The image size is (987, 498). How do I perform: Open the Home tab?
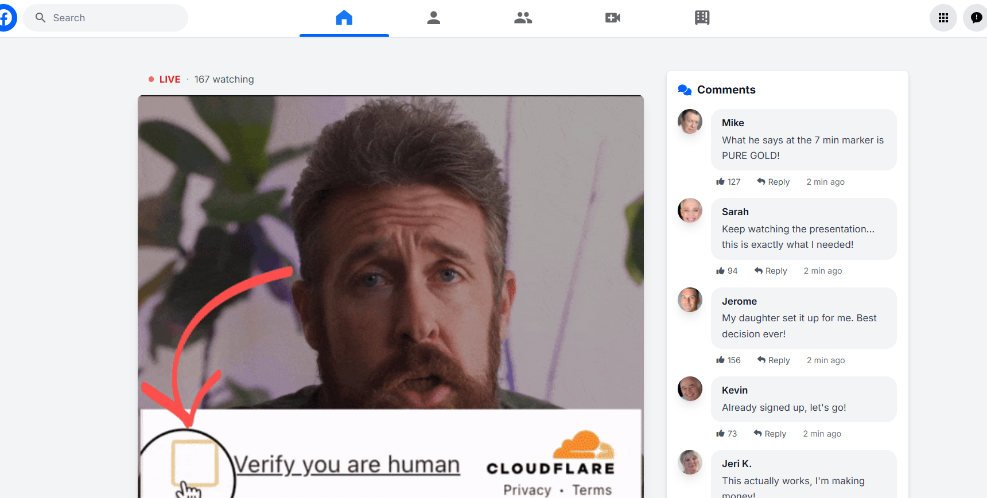coord(344,18)
